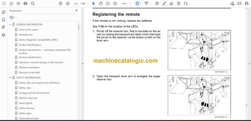251x121 pixels.
Task: Open Electro-Magnetic Compatibility (EMC) bookmark
Action: [38, 40]
